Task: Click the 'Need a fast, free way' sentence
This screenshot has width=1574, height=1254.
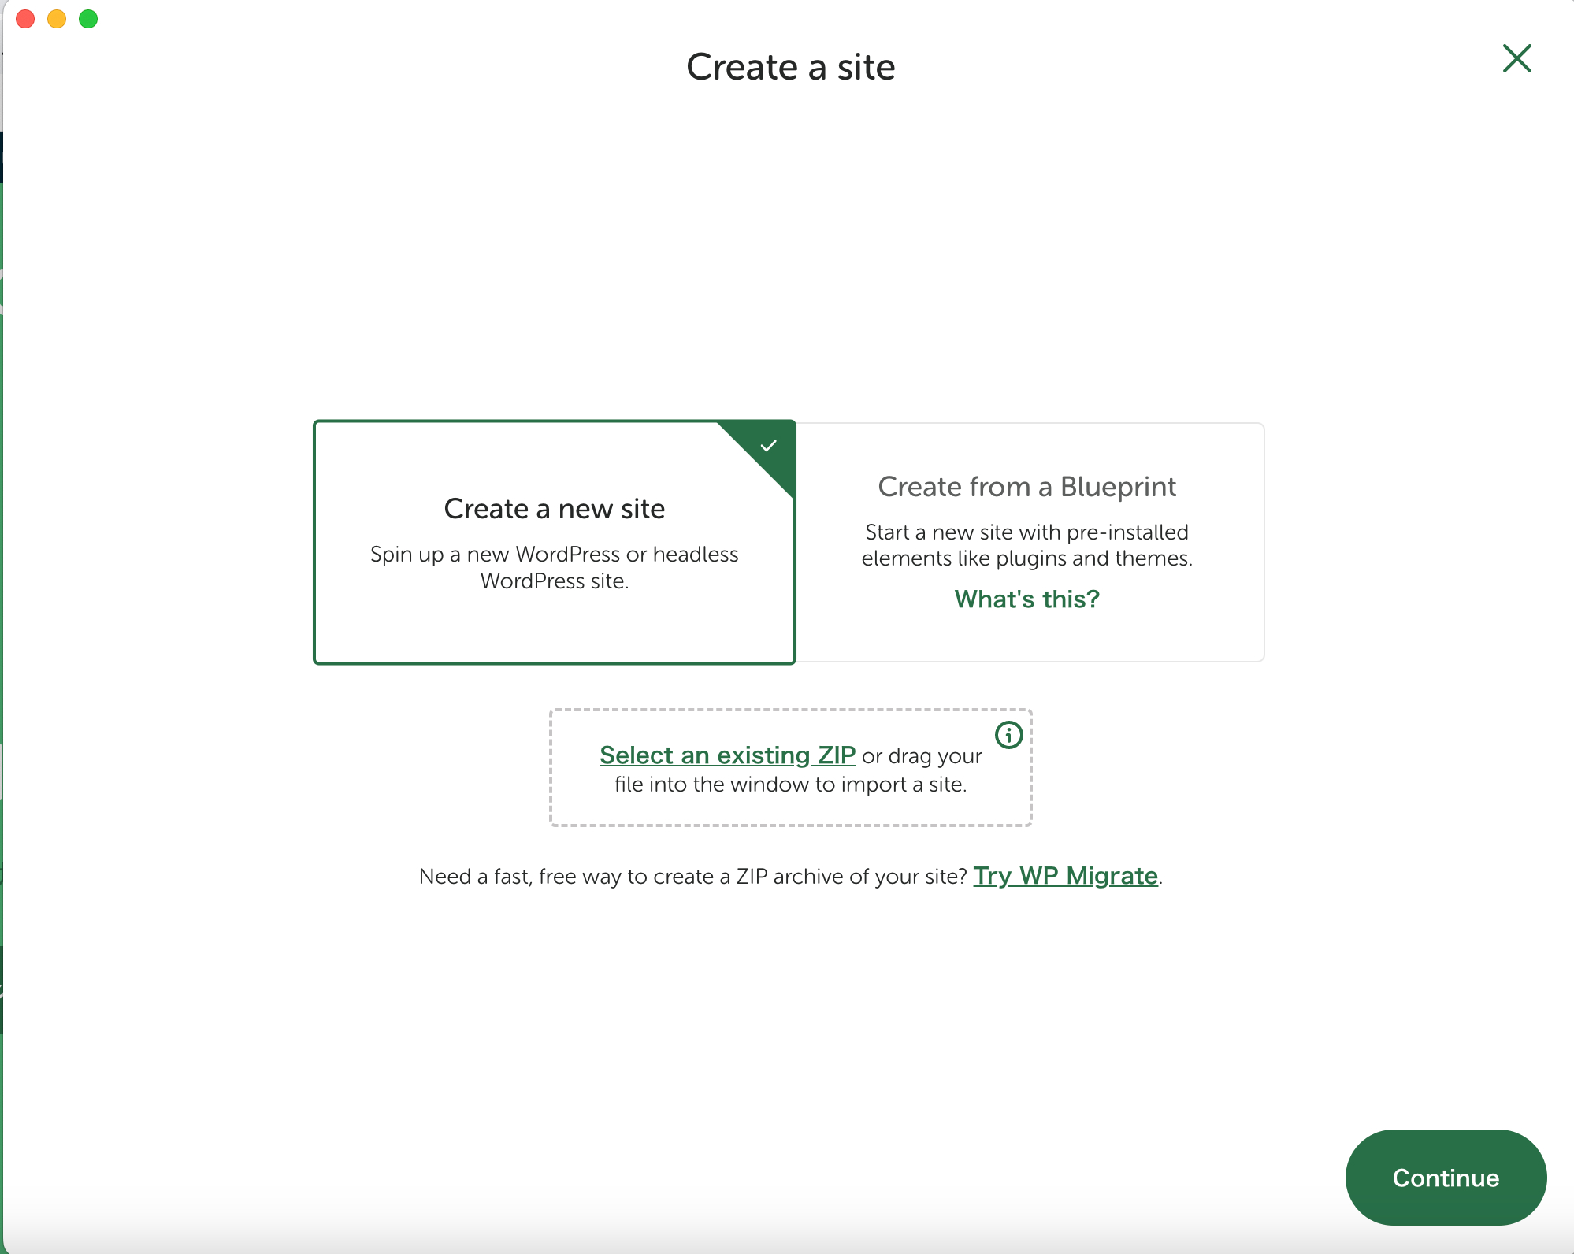Action: click(692, 877)
